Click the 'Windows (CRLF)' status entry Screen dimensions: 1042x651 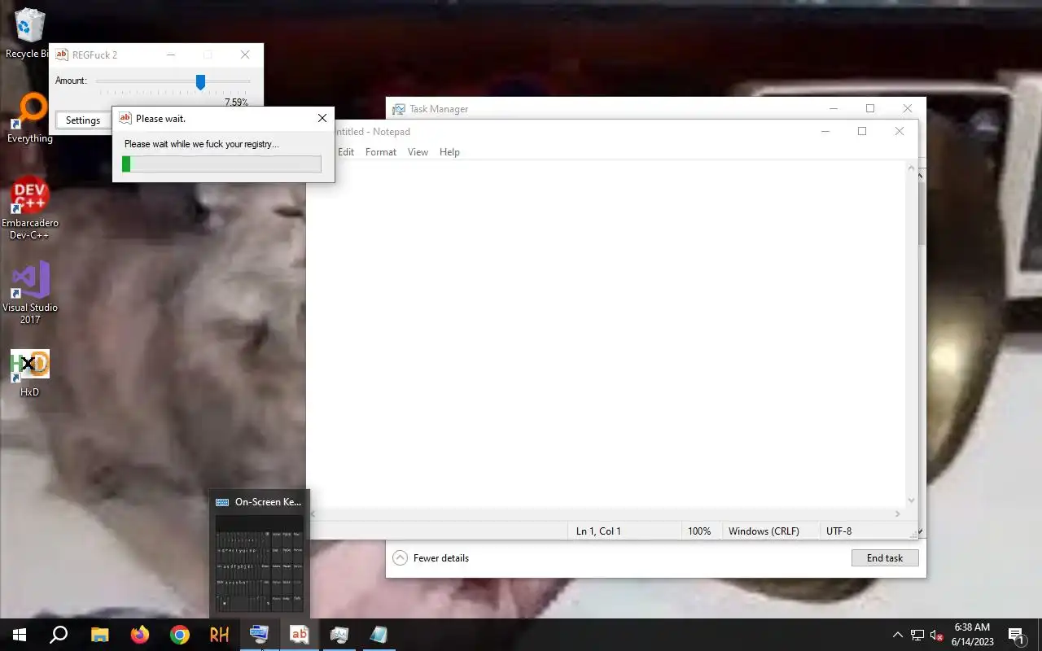click(764, 531)
